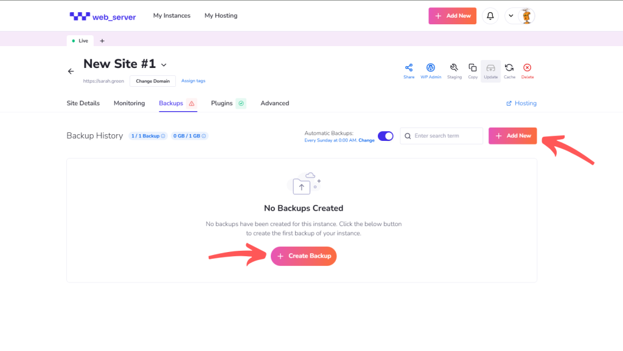
Task: Switch to the Monitoring tab
Action: coord(129,103)
